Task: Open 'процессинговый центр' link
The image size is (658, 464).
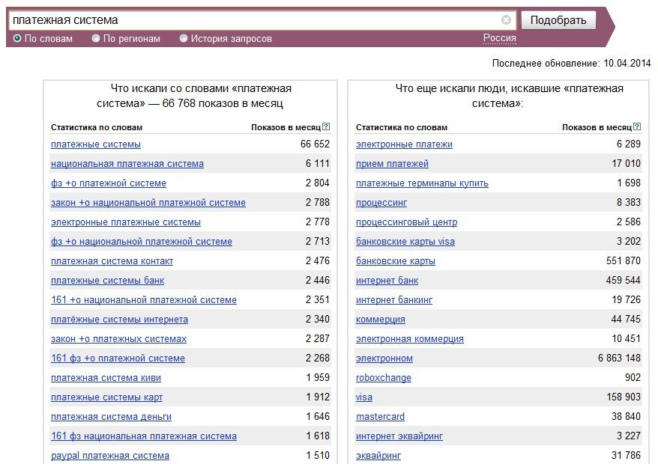Action: tap(407, 222)
